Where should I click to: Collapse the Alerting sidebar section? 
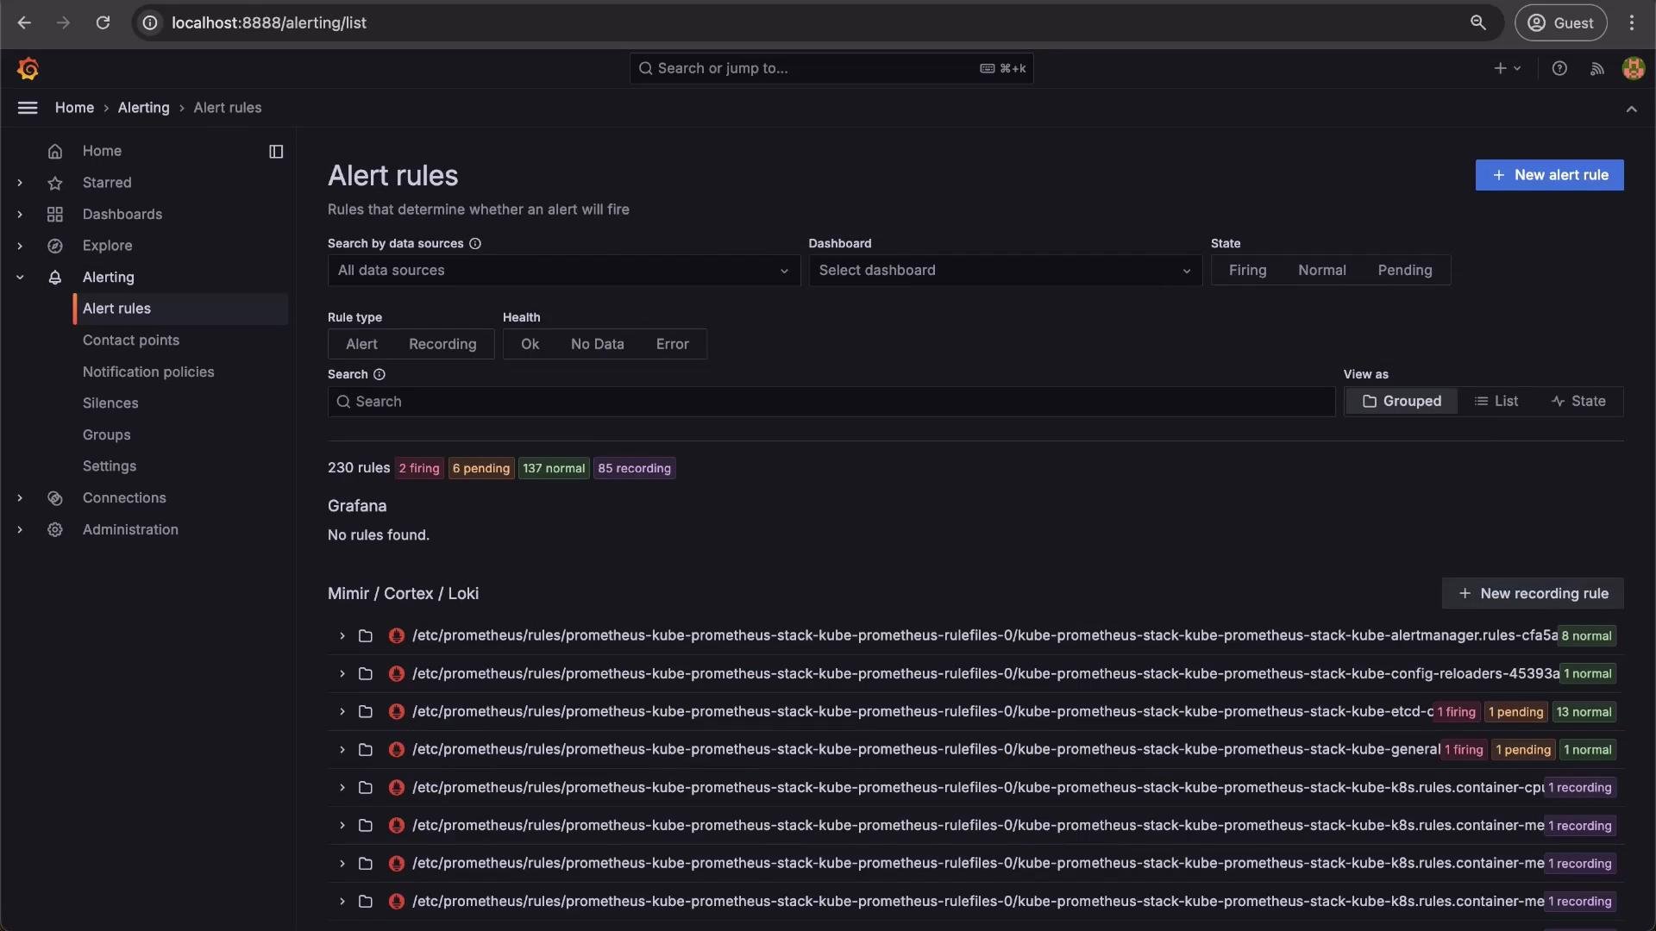pos(20,278)
